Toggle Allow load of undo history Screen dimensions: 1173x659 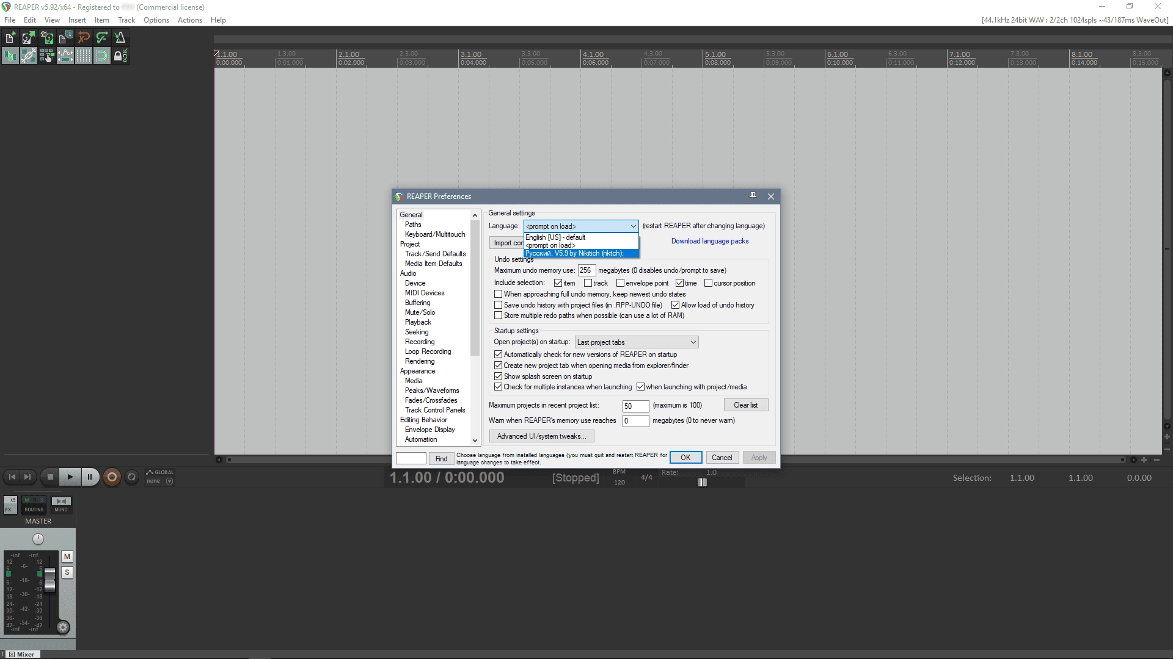[x=675, y=305]
